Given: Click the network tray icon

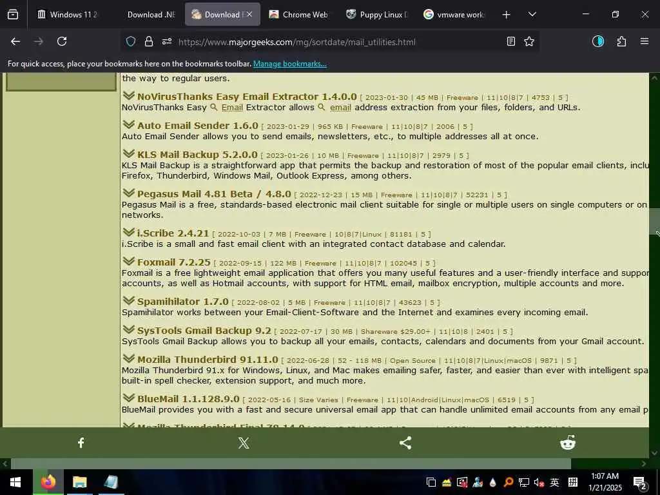Looking at the screenshot, I should 523,482.
